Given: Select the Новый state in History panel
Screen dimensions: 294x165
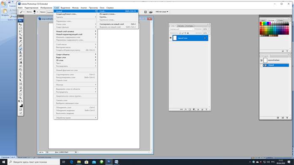Looking at the screenshot, I should click(x=276, y=65).
